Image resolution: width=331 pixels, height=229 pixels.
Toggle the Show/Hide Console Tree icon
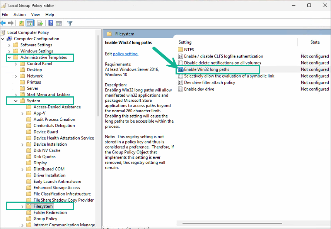(30, 23)
